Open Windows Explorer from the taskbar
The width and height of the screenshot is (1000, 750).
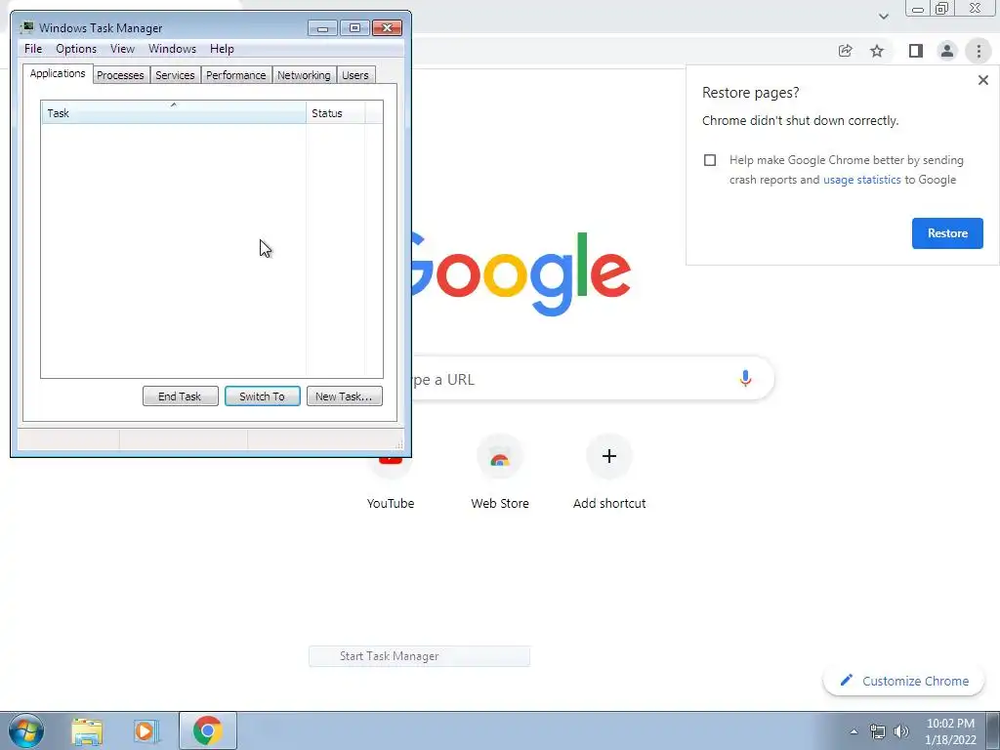(x=87, y=730)
